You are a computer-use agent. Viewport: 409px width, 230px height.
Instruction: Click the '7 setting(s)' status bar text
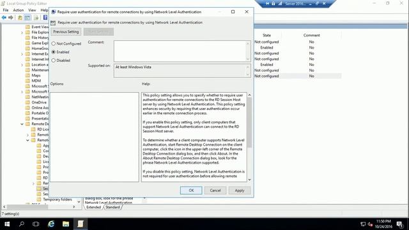click(x=10, y=214)
